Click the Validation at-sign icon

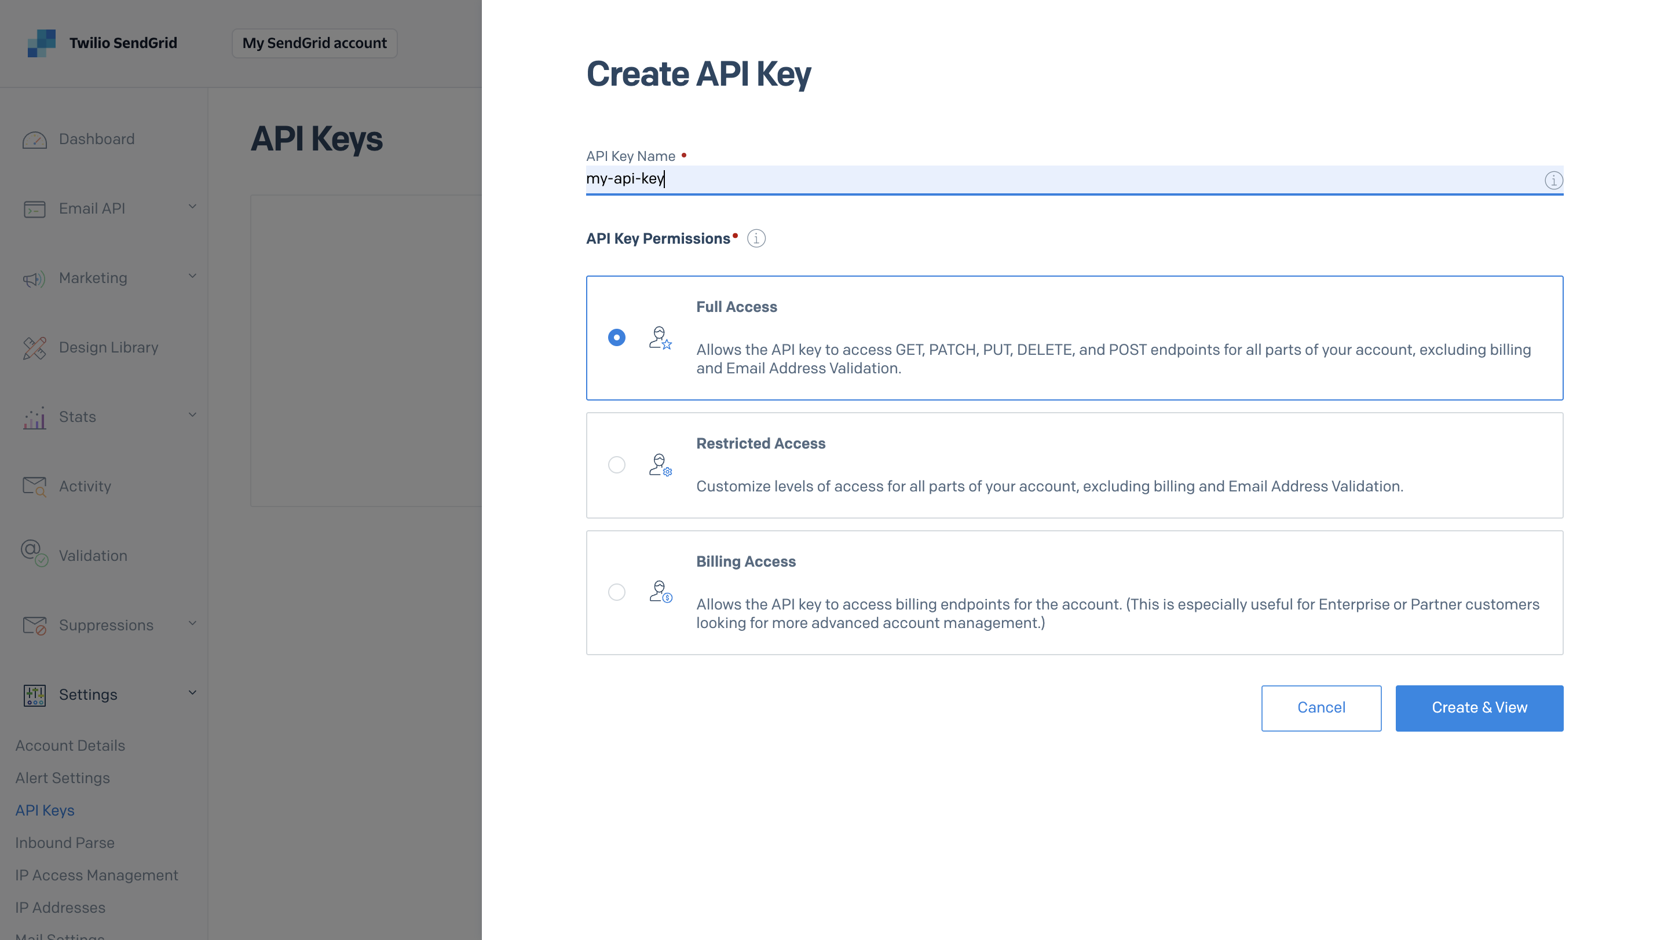[x=34, y=554]
